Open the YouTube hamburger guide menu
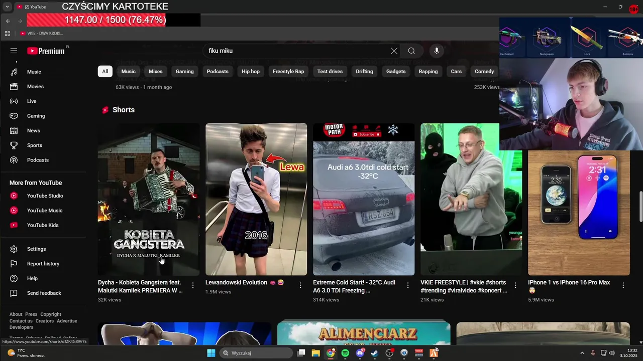 point(14,51)
